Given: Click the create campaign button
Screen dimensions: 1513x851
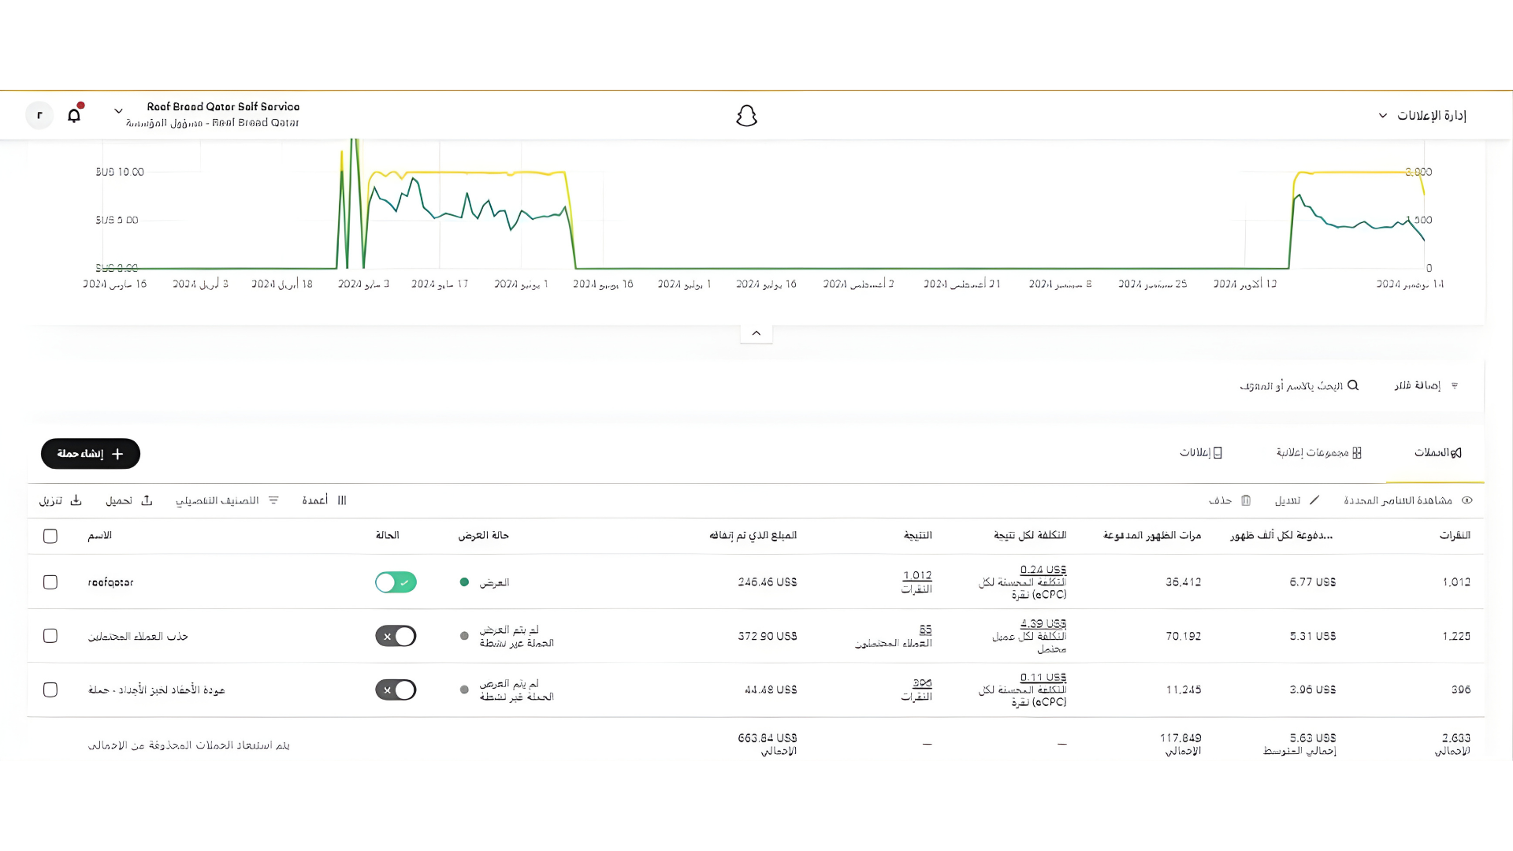Looking at the screenshot, I should coord(91,454).
